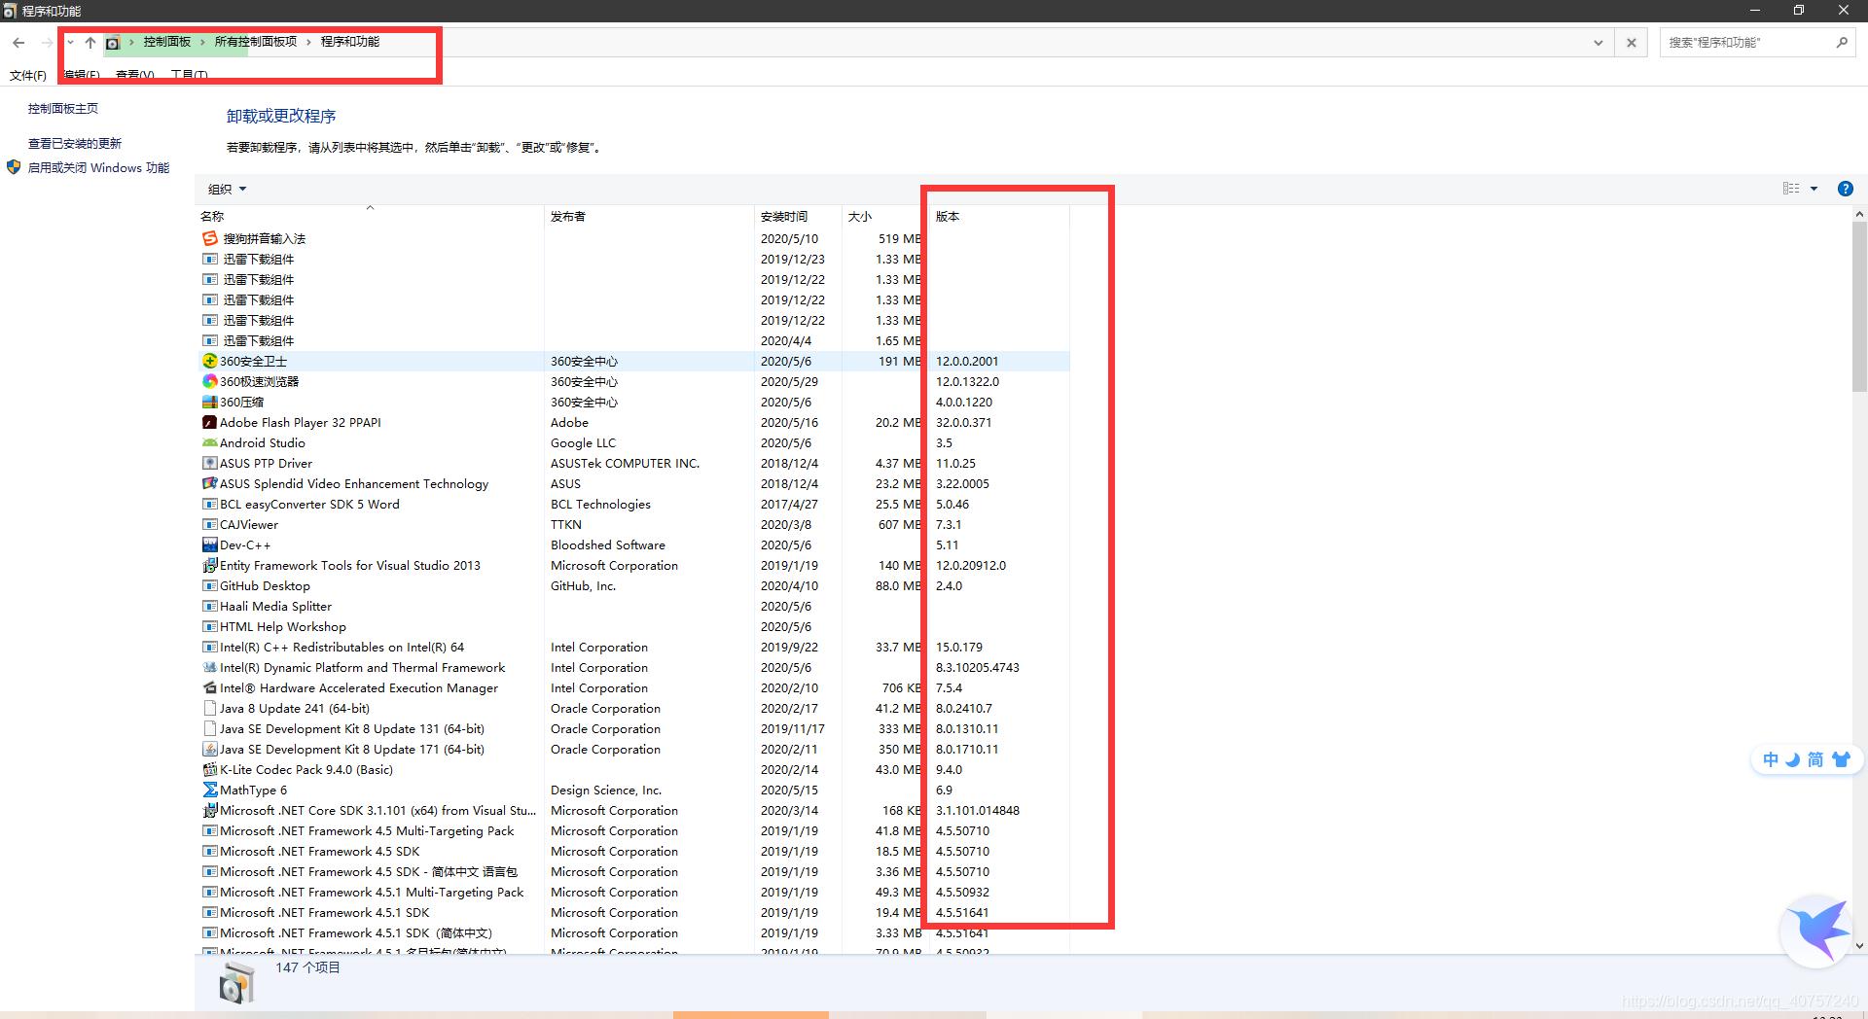Click the scrollbar up arrow
1868x1019 pixels.
point(1859,213)
